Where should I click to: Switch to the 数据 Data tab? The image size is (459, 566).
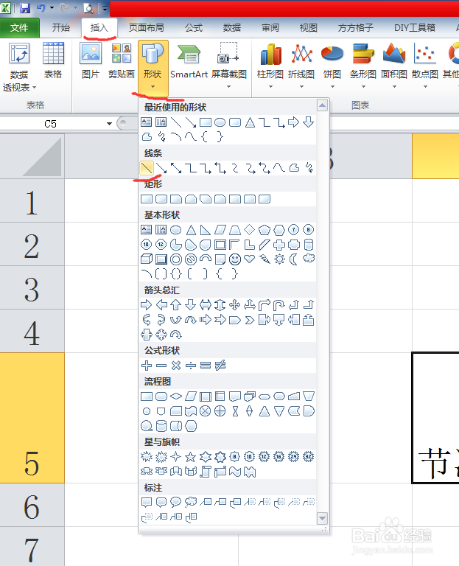pos(231,28)
